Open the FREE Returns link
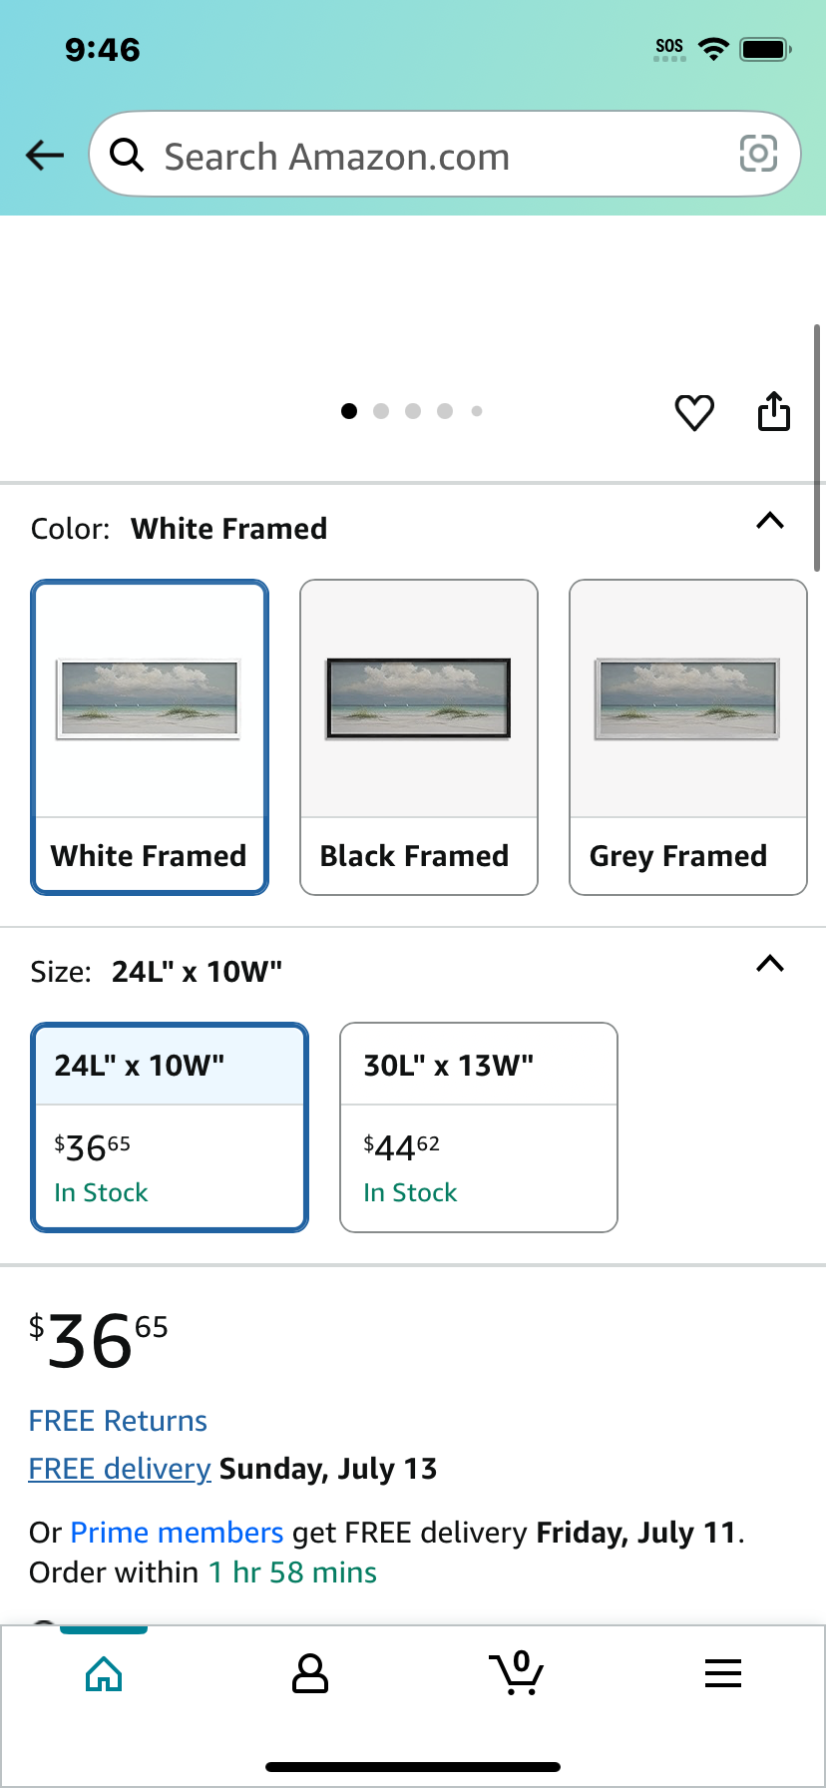 [x=118, y=1421]
